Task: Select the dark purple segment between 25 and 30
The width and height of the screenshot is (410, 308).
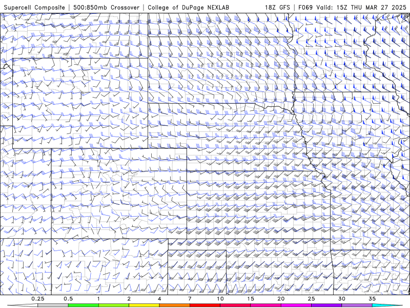Action: click(x=326, y=305)
